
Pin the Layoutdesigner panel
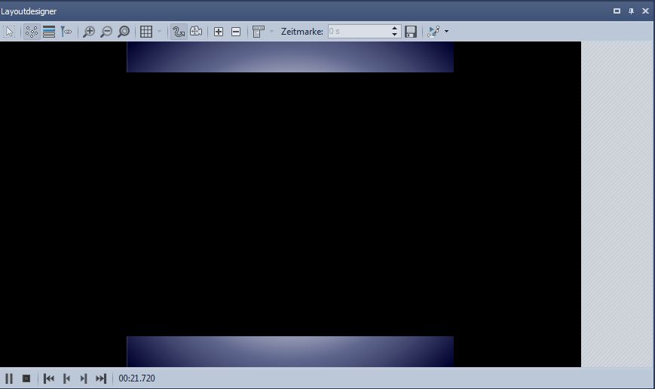(x=631, y=11)
